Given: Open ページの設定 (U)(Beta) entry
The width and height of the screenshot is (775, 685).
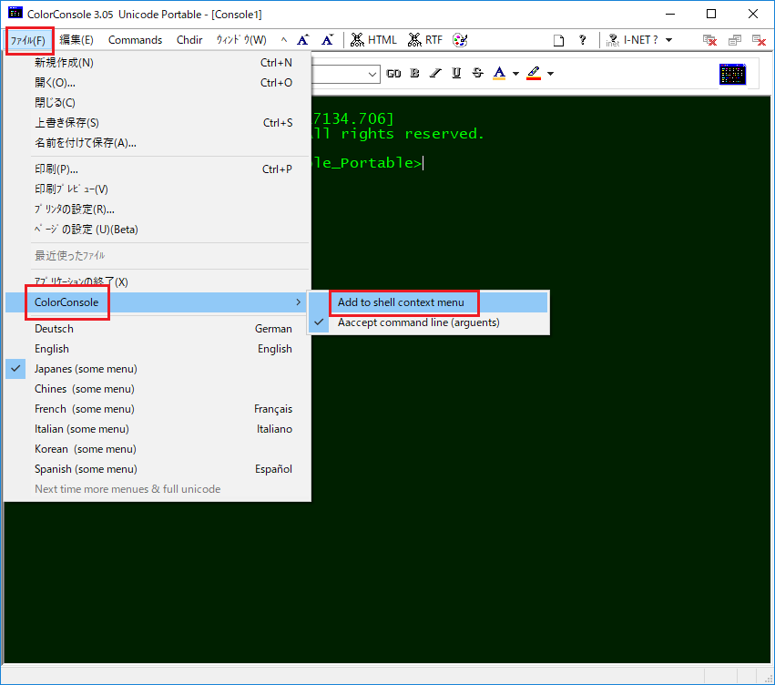Looking at the screenshot, I should coord(158,230).
